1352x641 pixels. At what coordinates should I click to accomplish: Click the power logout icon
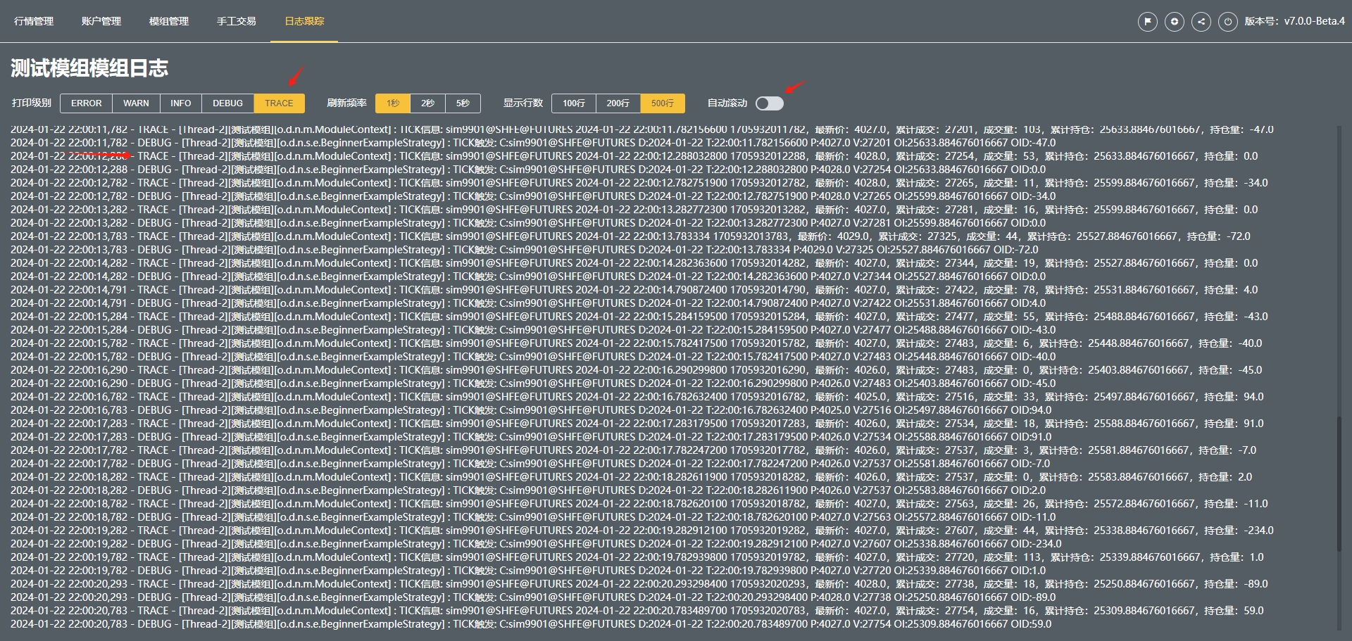(1228, 22)
